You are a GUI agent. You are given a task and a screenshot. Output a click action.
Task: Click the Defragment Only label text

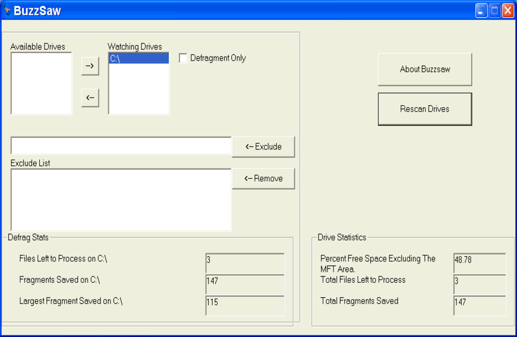[x=218, y=58]
